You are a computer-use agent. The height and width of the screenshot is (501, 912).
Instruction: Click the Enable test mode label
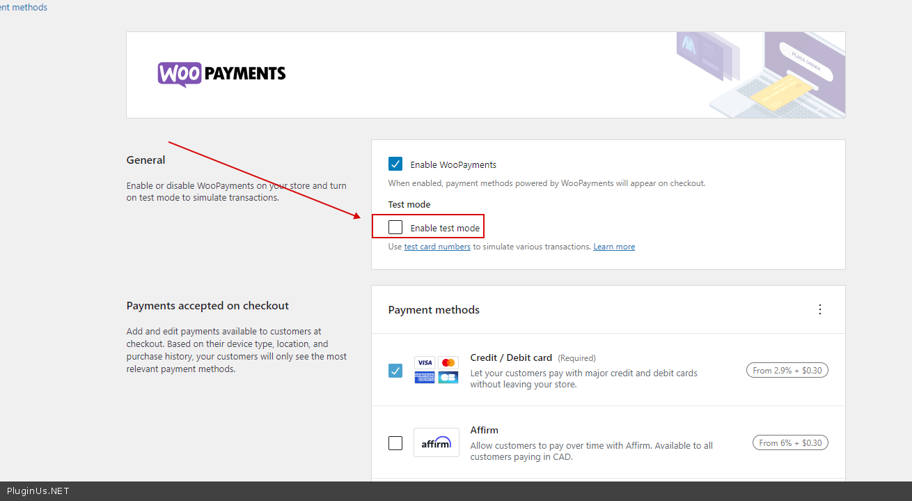(445, 228)
